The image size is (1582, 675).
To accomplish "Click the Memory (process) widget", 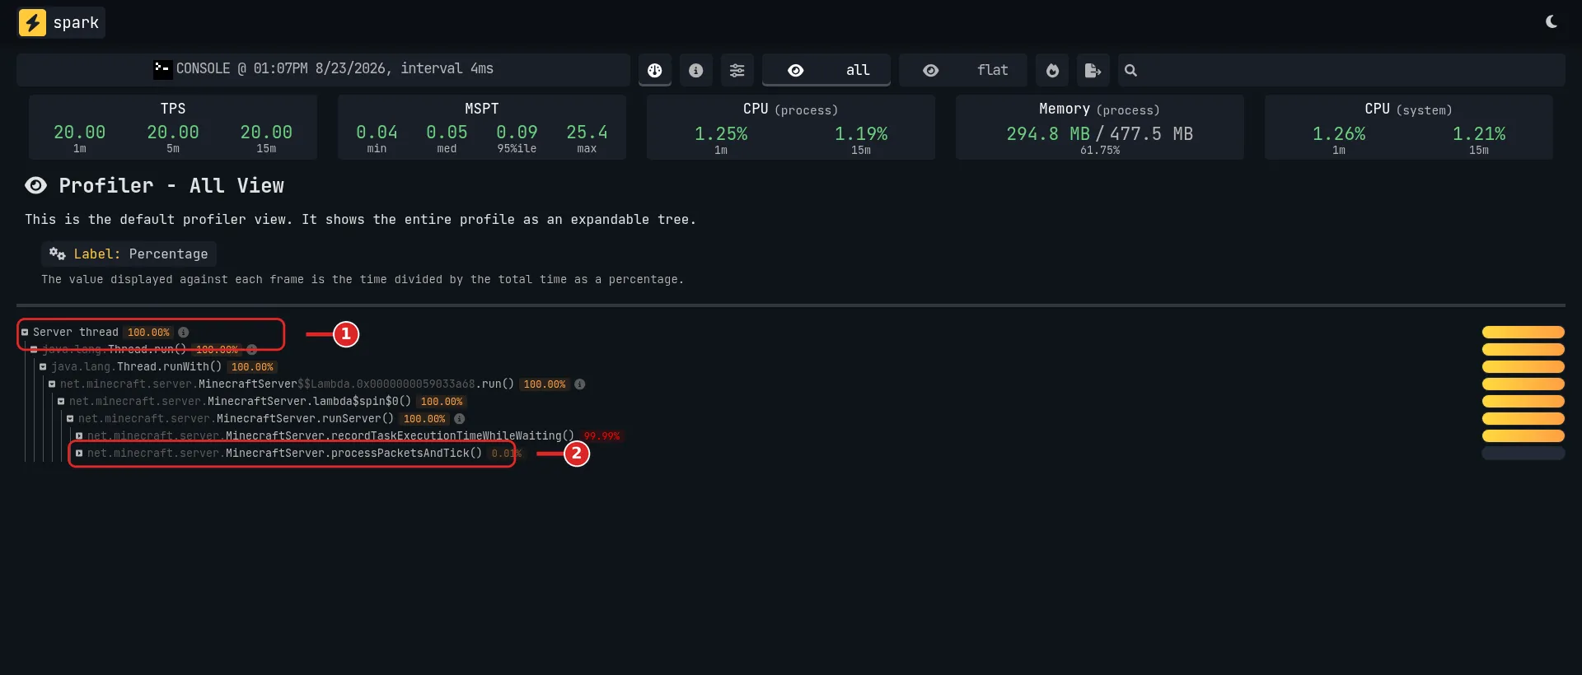I will tap(1100, 127).
